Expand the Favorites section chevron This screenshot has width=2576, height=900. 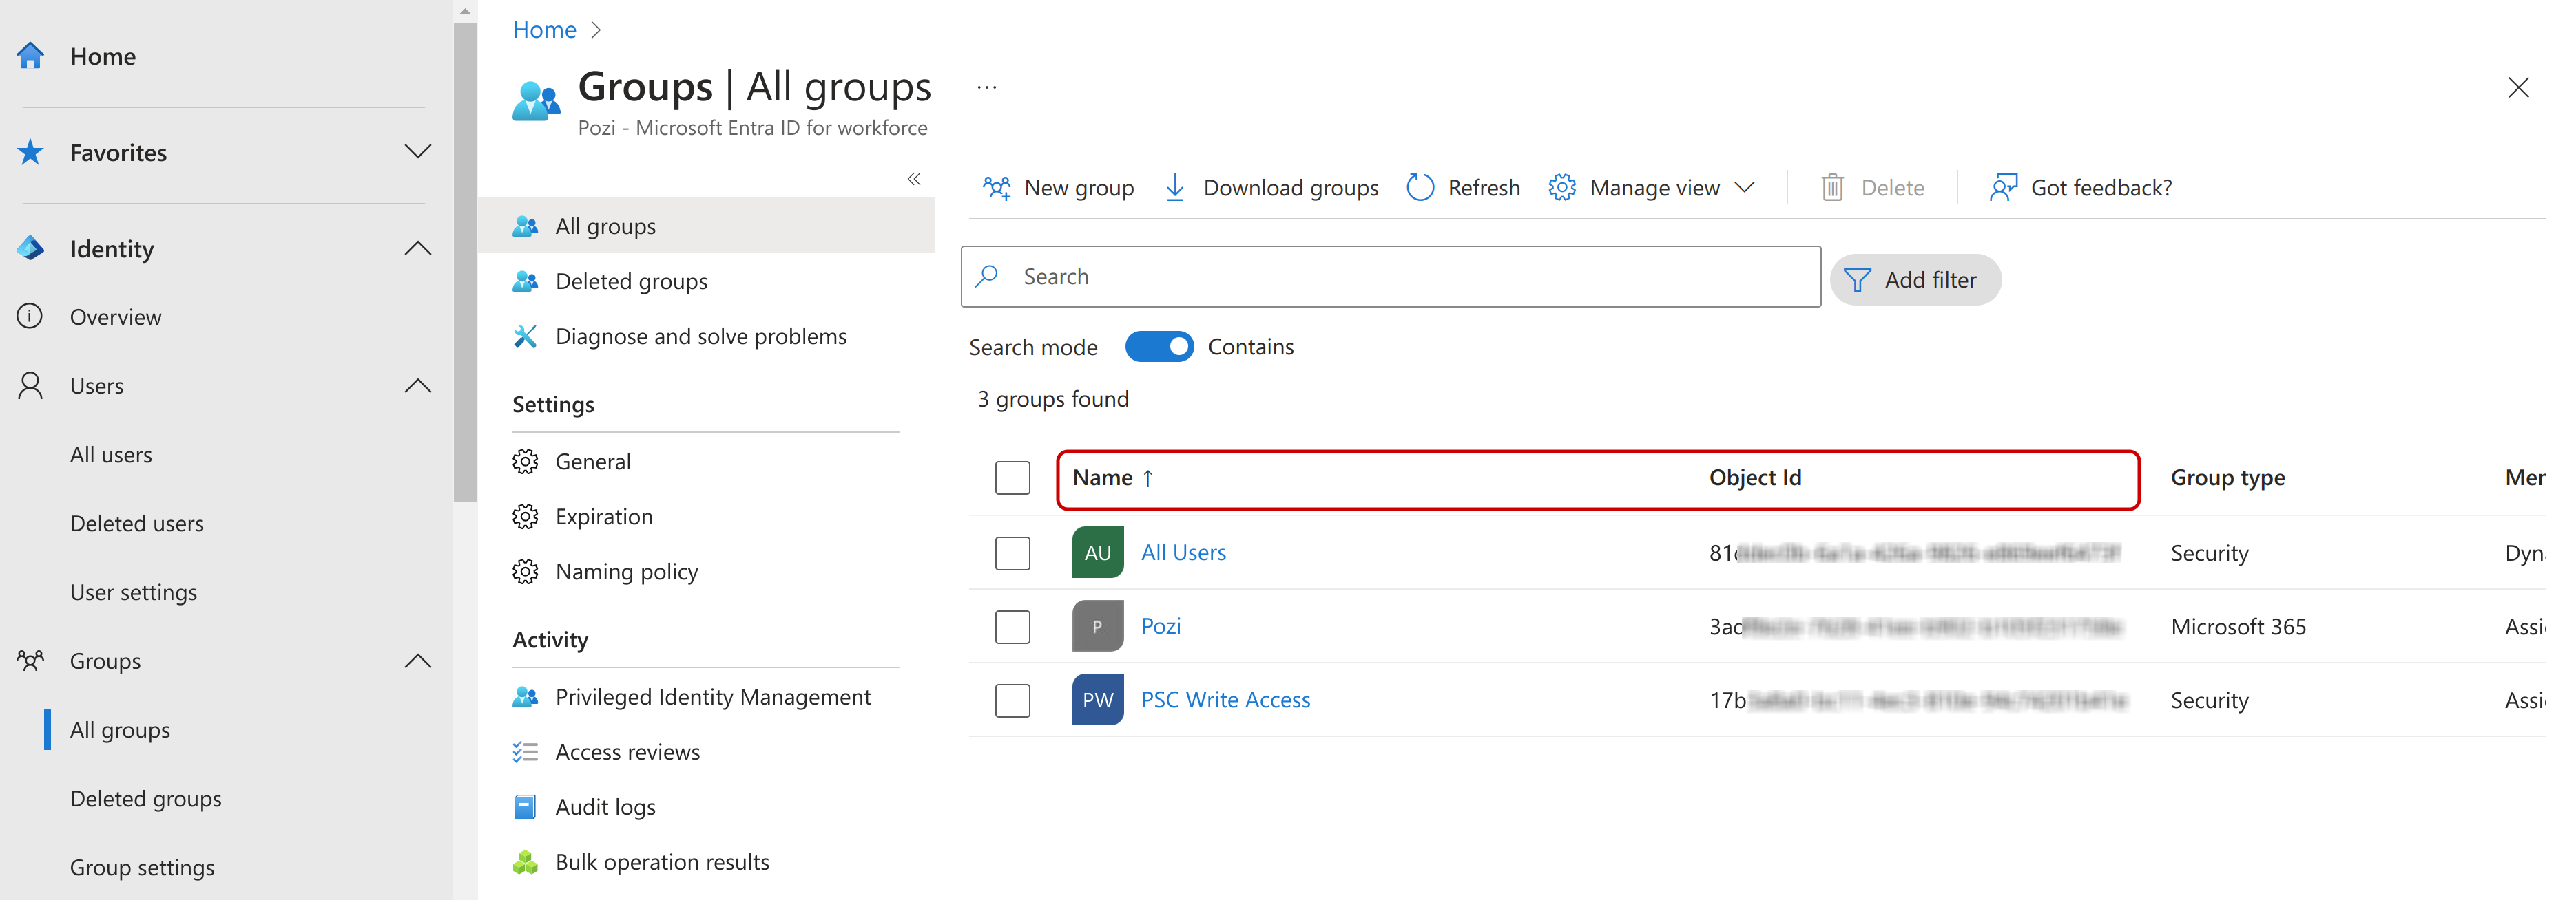417,152
